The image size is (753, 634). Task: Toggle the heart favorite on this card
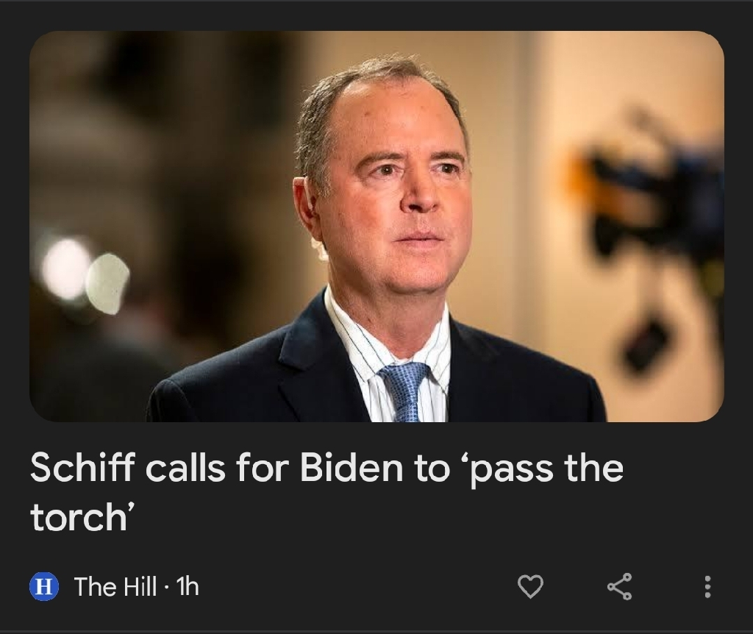pos(530,586)
